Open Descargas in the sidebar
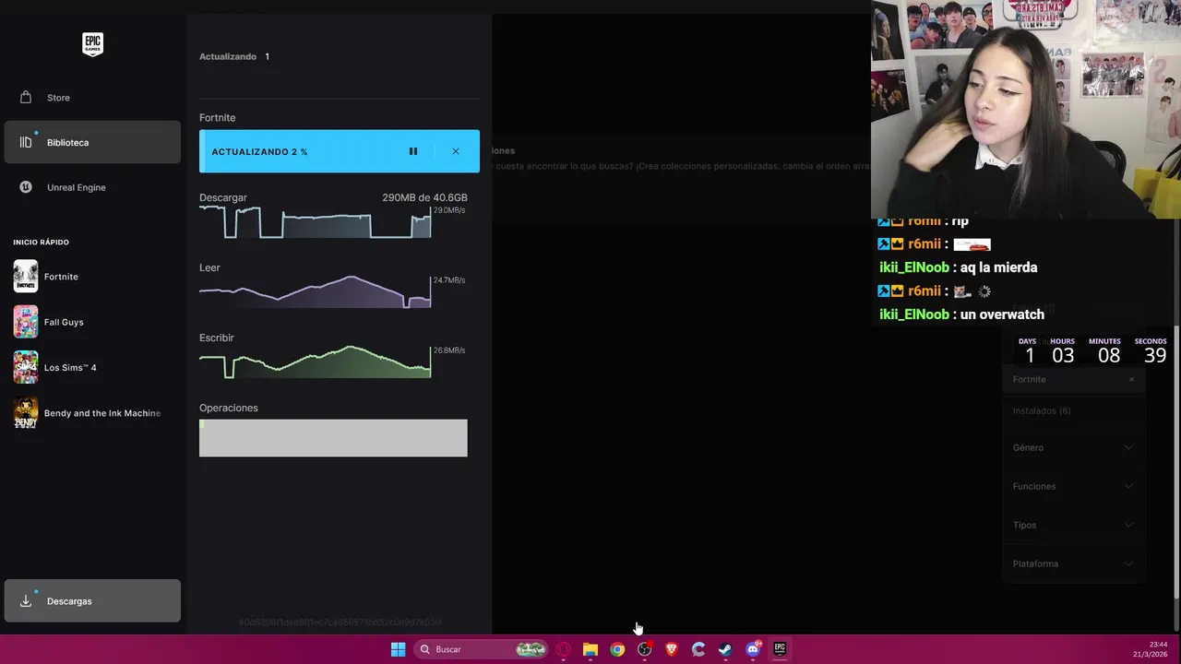This screenshot has height=664, width=1181. click(92, 600)
